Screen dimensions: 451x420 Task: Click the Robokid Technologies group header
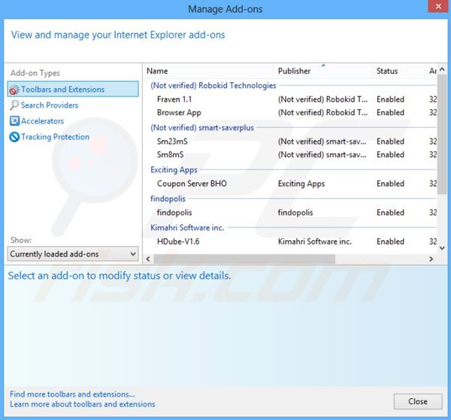pos(213,86)
